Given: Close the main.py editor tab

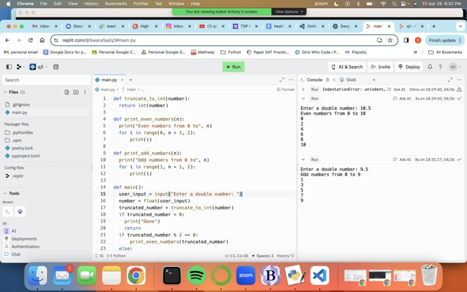Looking at the screenshot, I should point(122,80).
